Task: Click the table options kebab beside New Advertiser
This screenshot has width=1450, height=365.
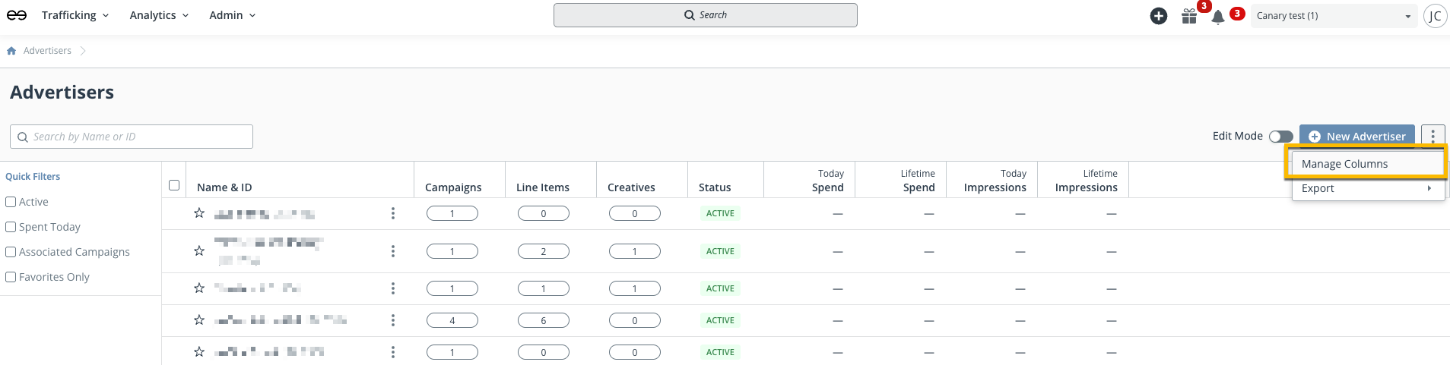Action: pyautogui.click(x=1433, y=136)
